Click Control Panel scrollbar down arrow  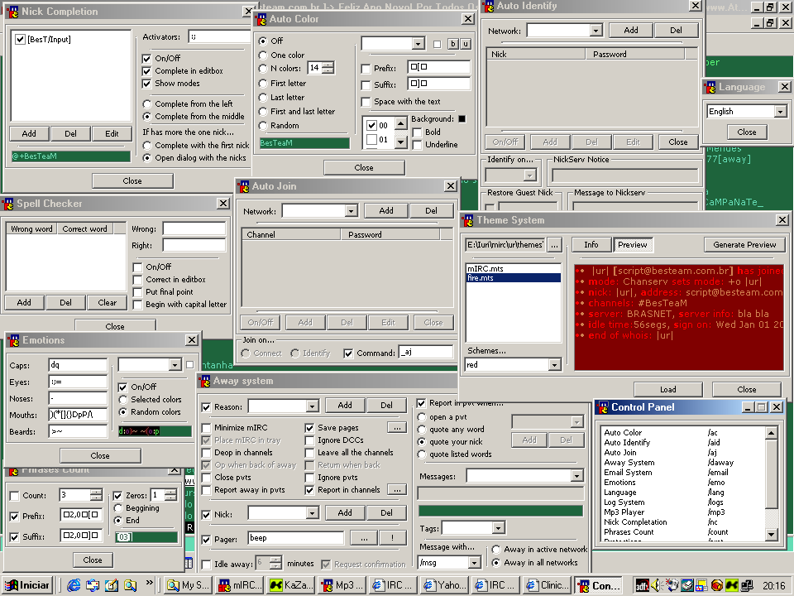(771, 534)
